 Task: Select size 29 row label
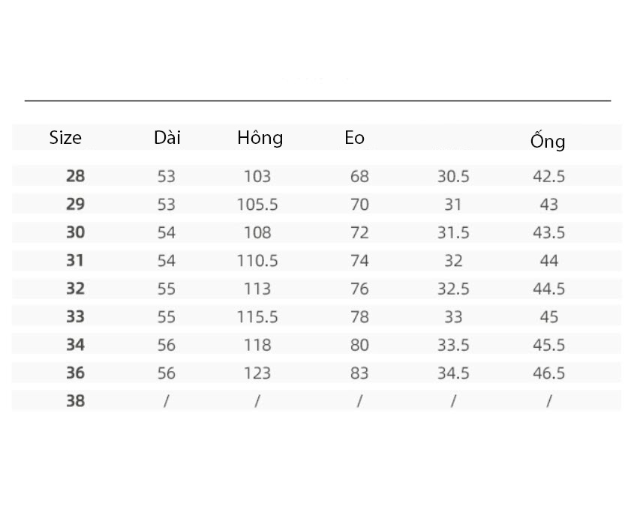pyautogui.click(x=76, y=204)
